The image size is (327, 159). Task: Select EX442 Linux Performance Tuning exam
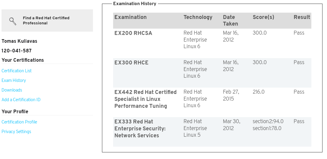212,102
